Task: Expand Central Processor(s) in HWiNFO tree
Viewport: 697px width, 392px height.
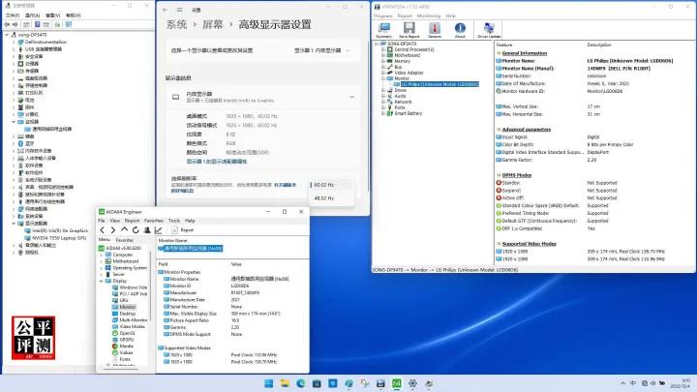Action: click(382, 49)
